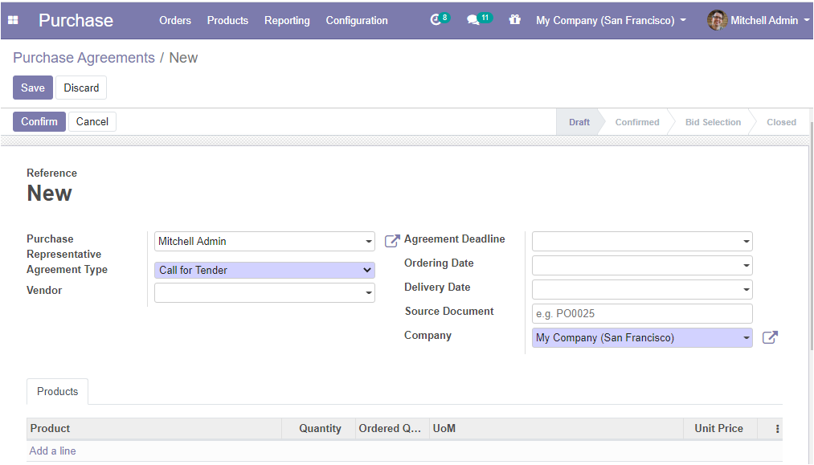Click the UoM column header

coord(557,429)
